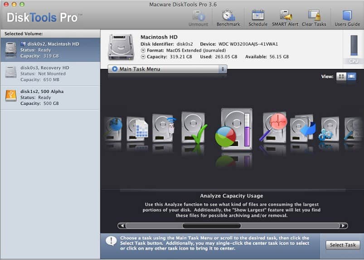Screen dimensions: 364x260
Task: Click the Recovery HD drive icon
Action: [x=11, y=72]
